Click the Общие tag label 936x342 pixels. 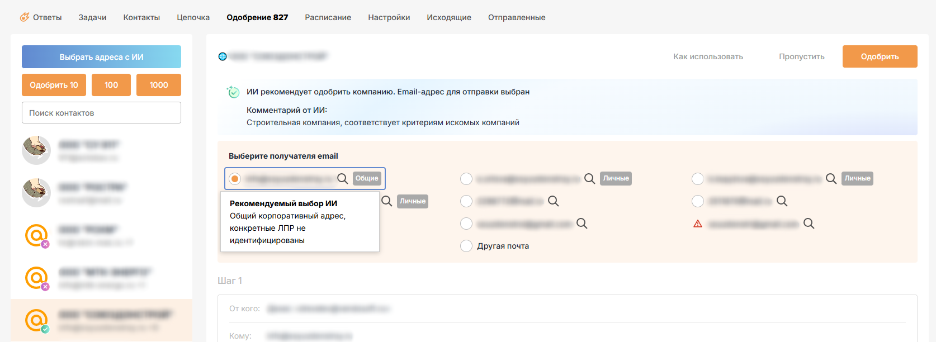tap(367, 178)
